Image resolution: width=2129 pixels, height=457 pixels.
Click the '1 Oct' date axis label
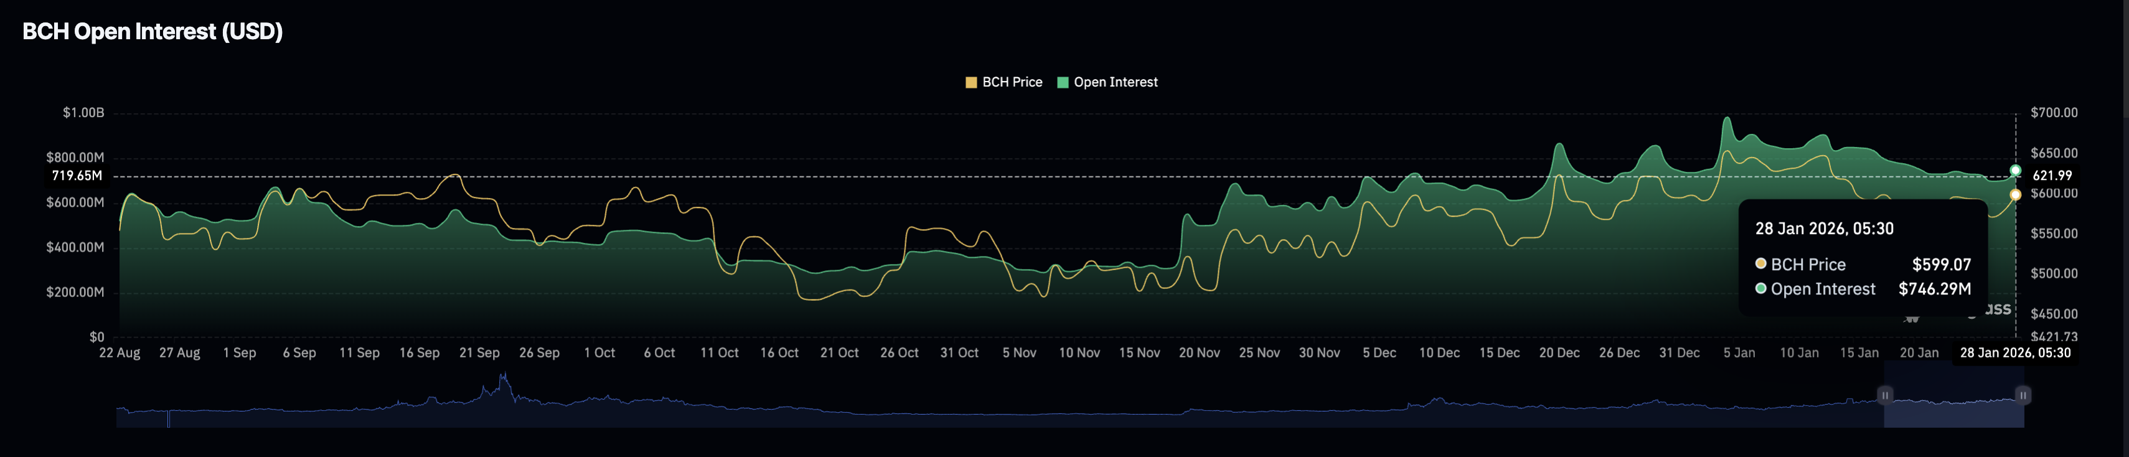599,353
